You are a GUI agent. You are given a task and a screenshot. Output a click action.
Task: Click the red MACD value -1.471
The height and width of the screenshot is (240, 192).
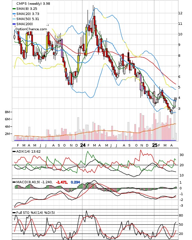(62, 182)
